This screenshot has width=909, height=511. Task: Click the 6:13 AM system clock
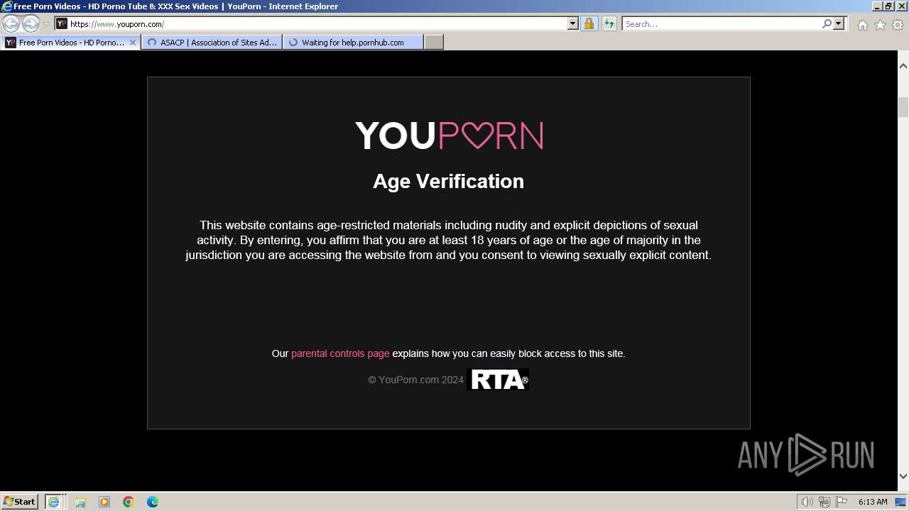click(x=873, y=502)
